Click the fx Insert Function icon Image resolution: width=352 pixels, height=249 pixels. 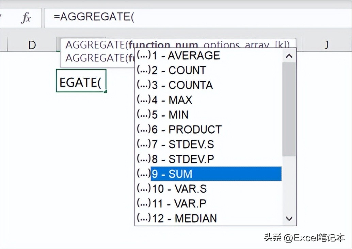[26, 18]
